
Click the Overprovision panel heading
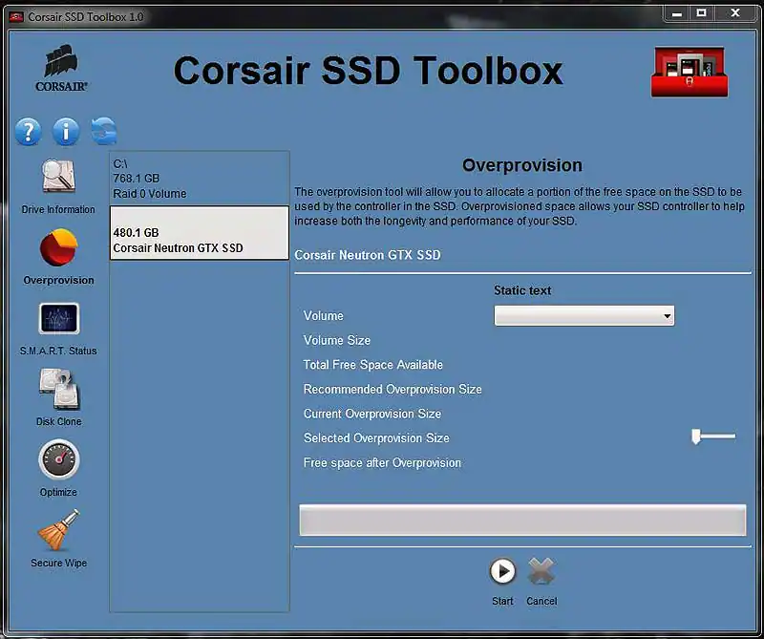(x=522, y=165)
